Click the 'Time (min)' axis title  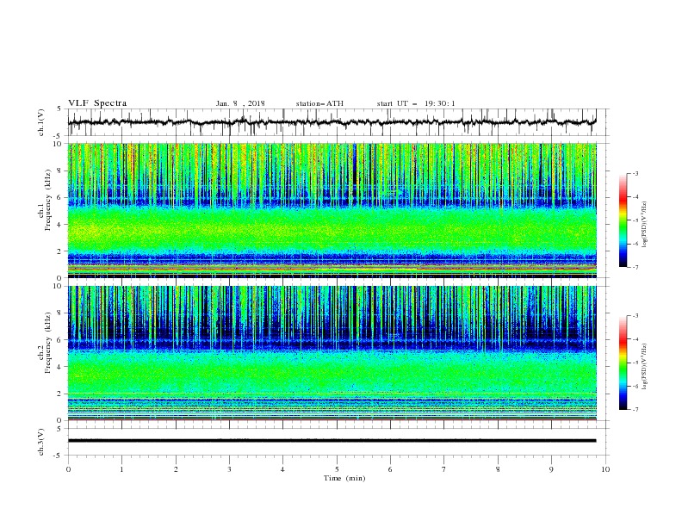pos(344,478)
